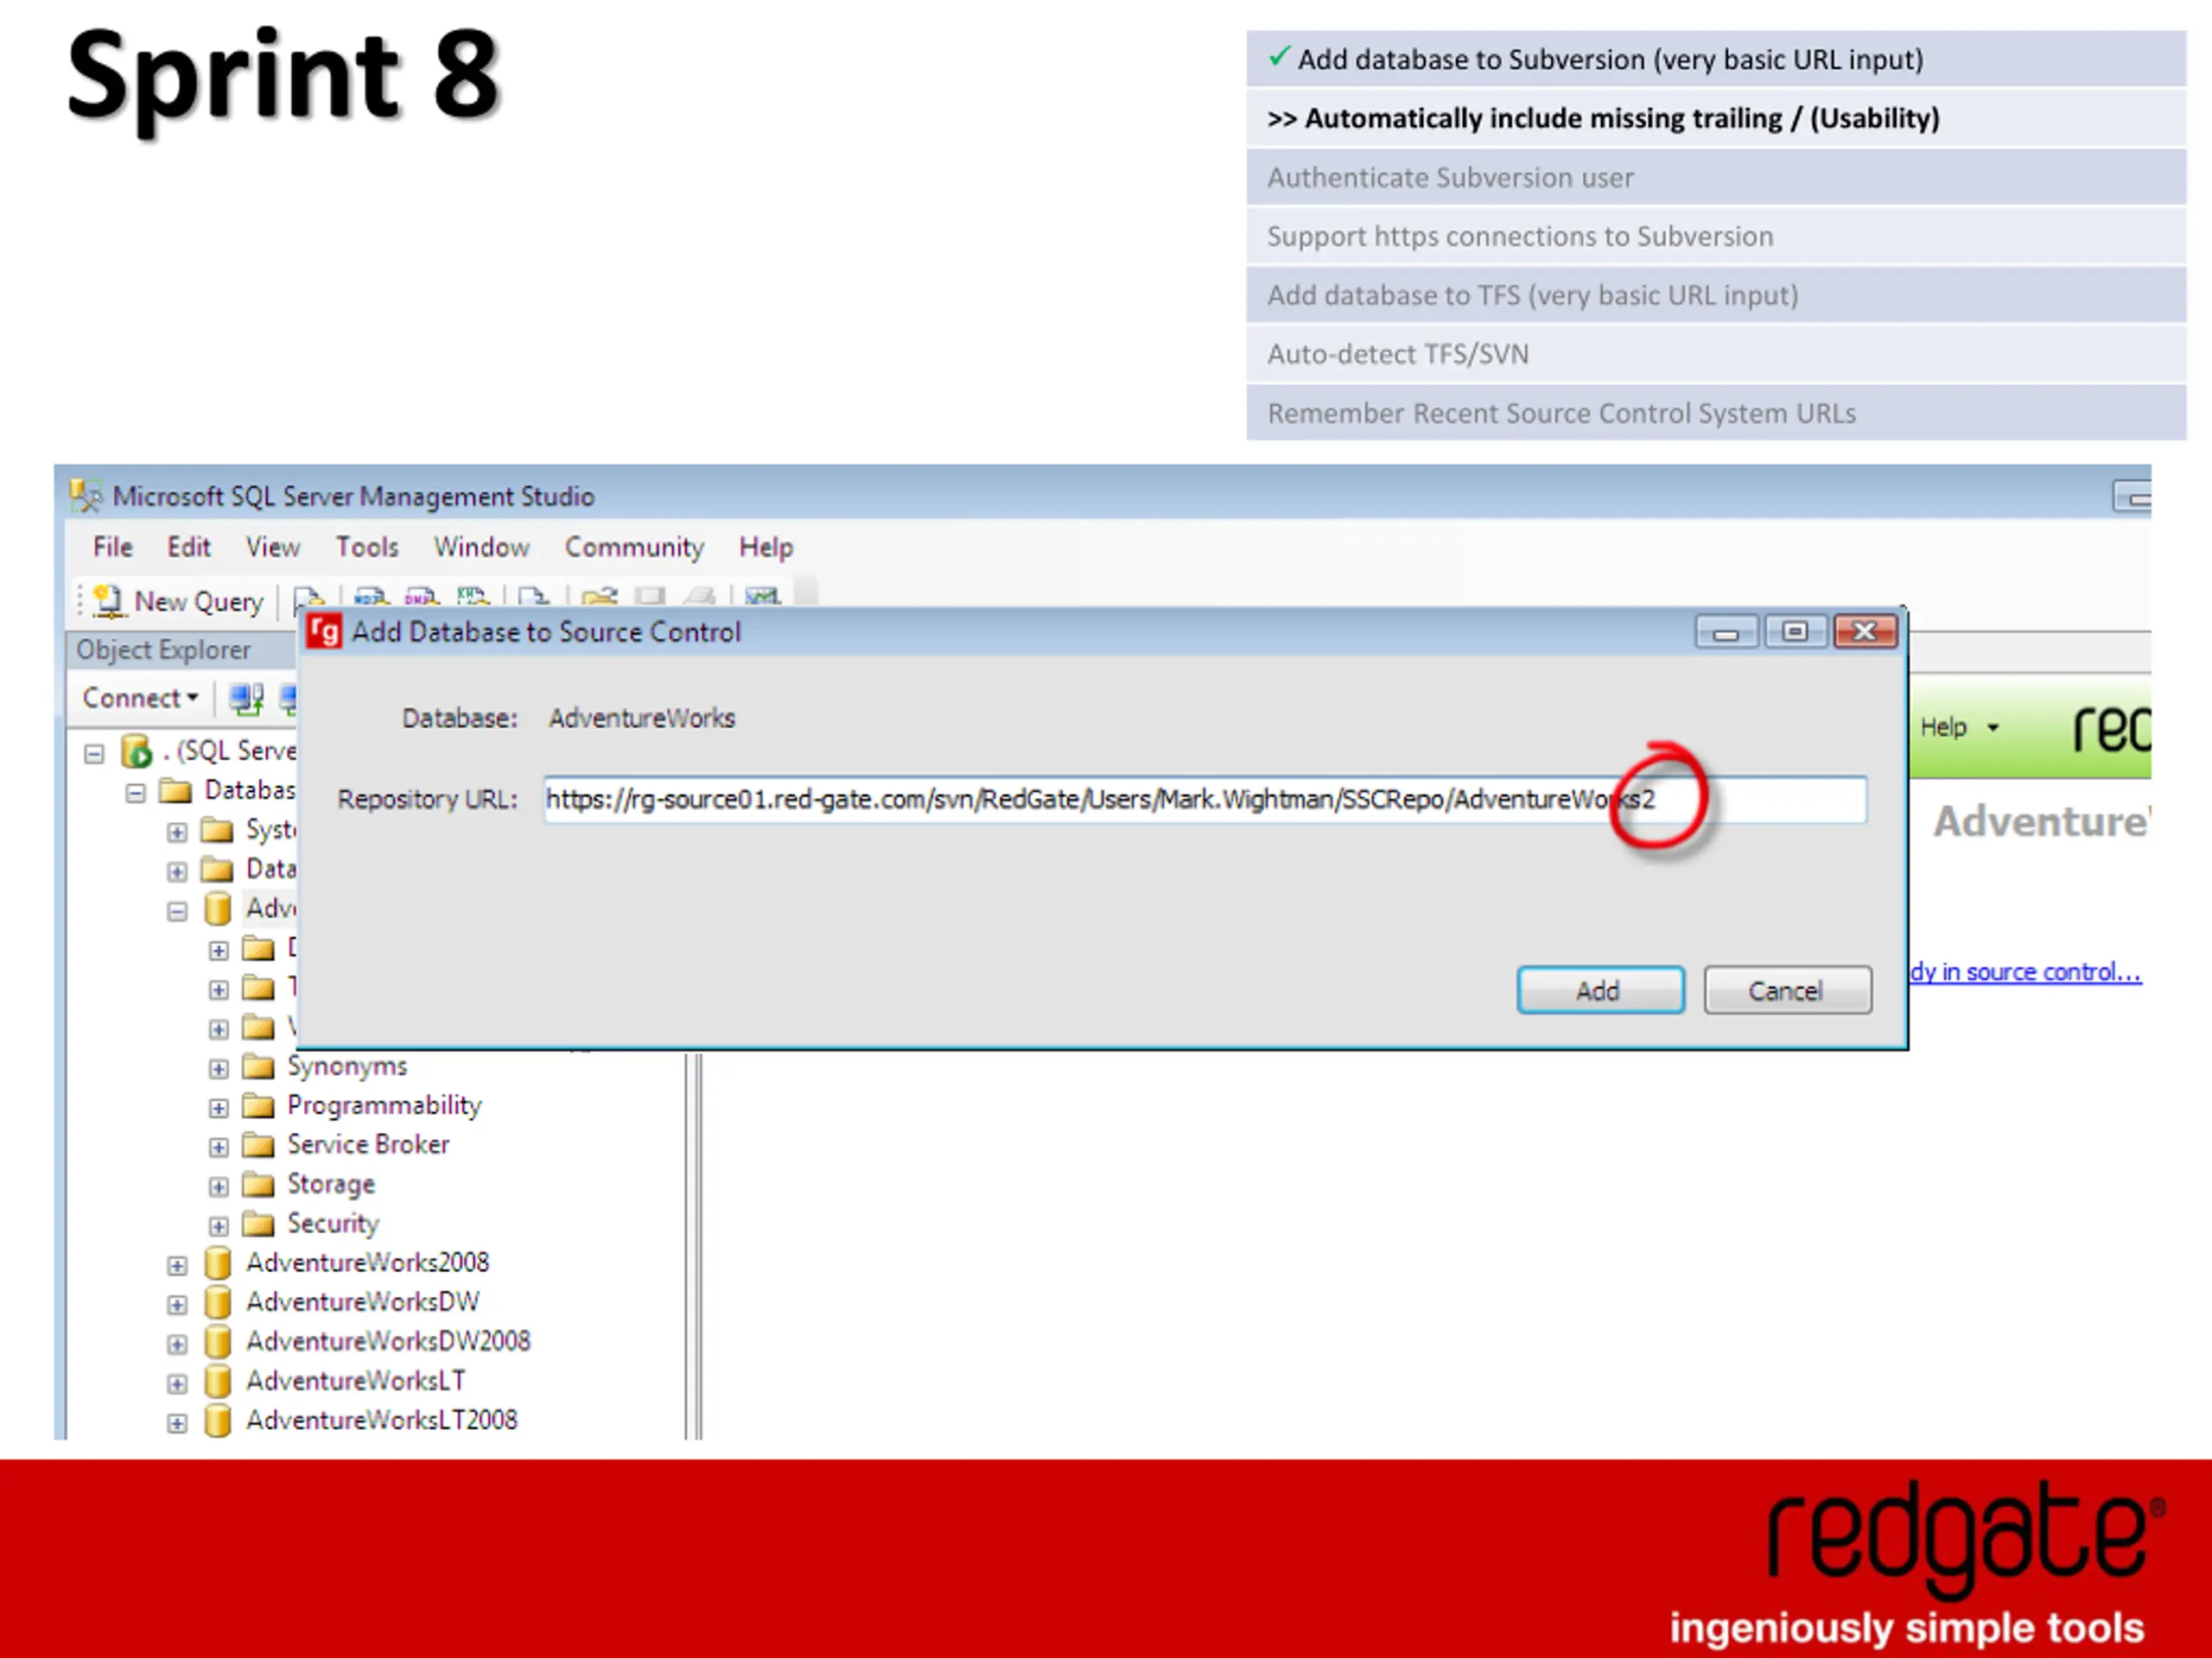Click the AdventureWorksLT2008 database icon
The height and width of the screenshot is (1658, 2212).
(217, 1421)
